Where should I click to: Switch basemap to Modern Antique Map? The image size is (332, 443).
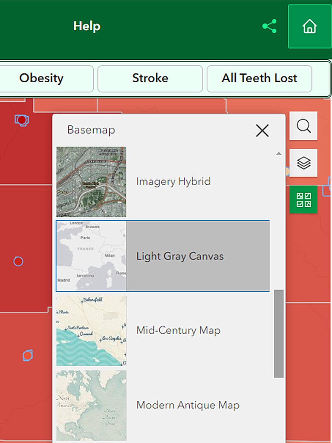tap(188, 405)
